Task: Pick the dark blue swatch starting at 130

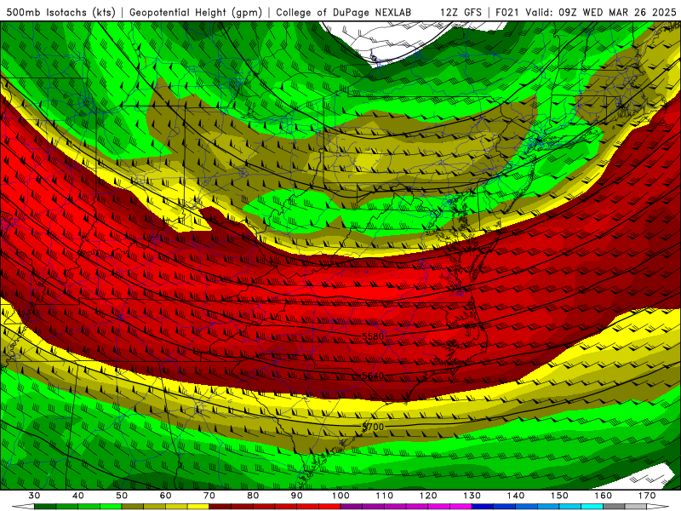Action: (483, 507)
